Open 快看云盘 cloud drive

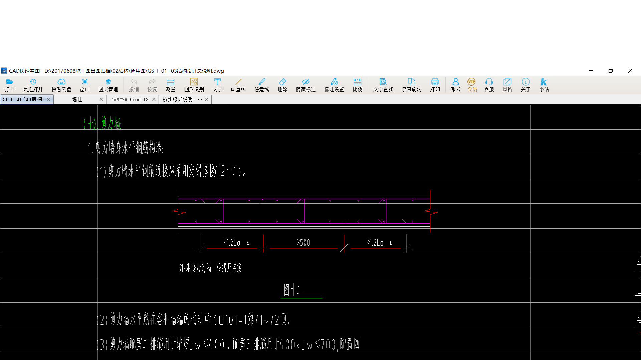point(61,85)
